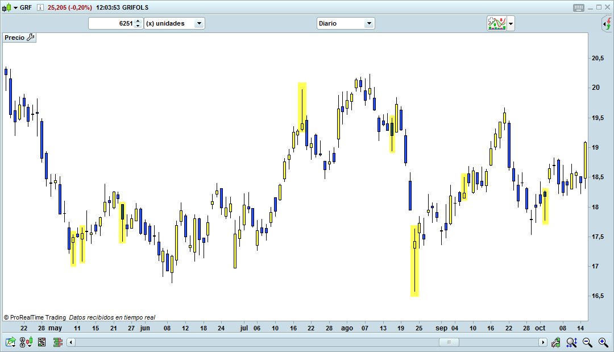Click the zoom out magnifier icon
Image resolution: width=614 pixels, height=352 pixels.
point(587,342)
